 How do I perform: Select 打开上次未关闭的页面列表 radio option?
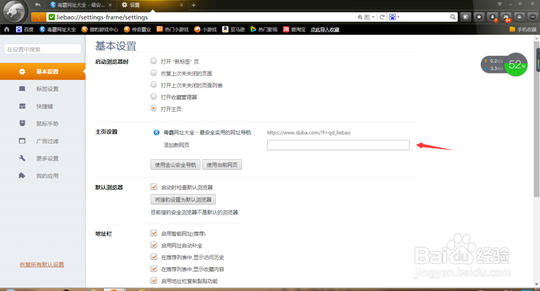(153, 85)
